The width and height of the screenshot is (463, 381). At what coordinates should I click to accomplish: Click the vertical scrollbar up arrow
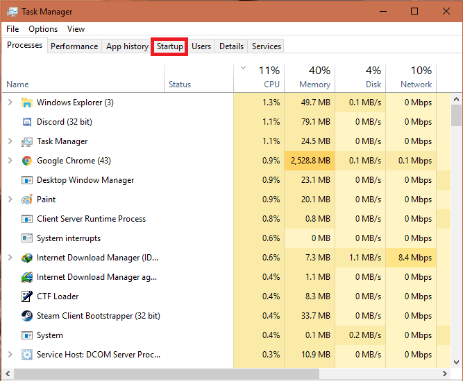tap(457, 99)
